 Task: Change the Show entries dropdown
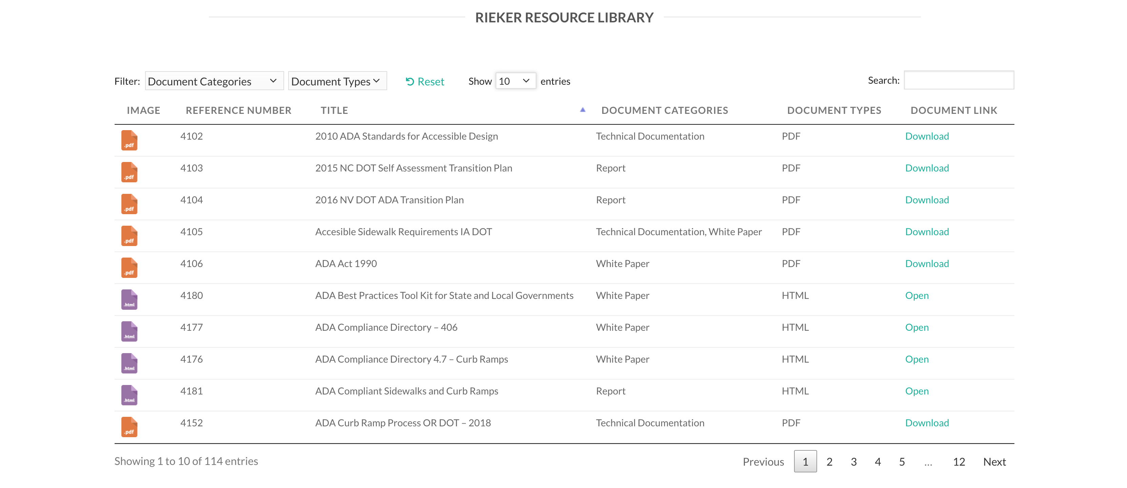point(515,80)
